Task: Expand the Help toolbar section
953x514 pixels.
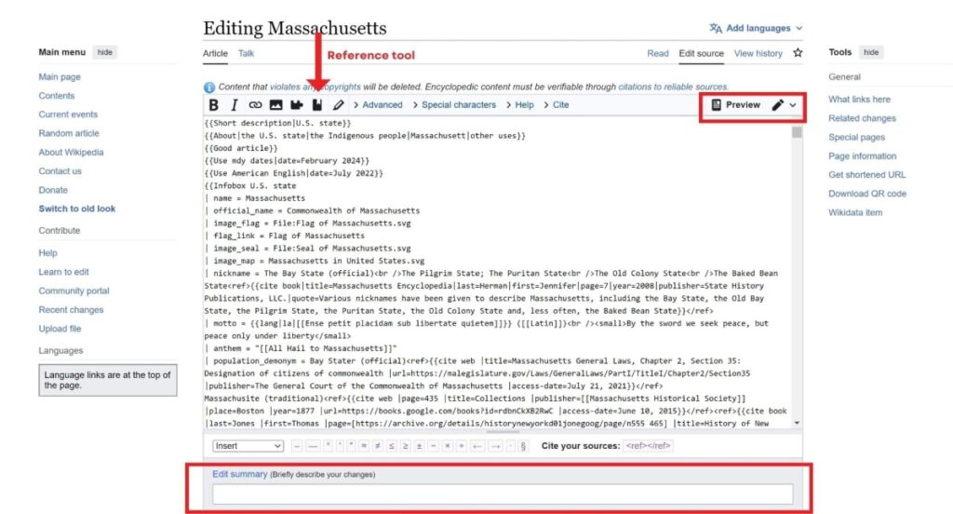Action: 520,105
